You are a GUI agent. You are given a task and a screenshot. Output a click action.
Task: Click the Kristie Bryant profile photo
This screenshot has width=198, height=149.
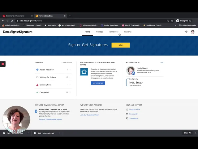point(130,70)
